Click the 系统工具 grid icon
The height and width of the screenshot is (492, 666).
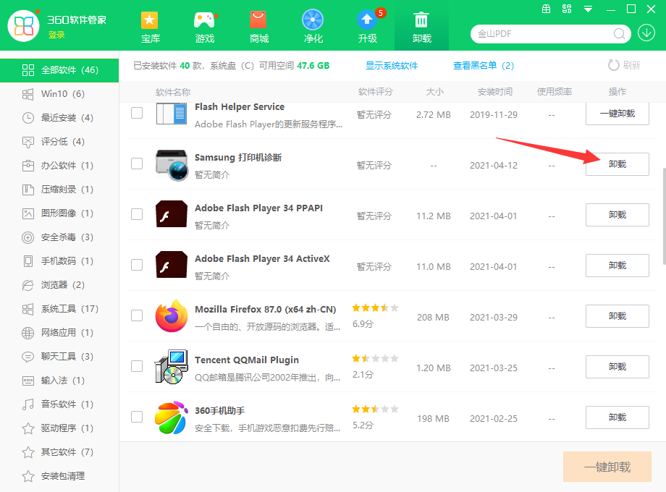tap(28, 309)
